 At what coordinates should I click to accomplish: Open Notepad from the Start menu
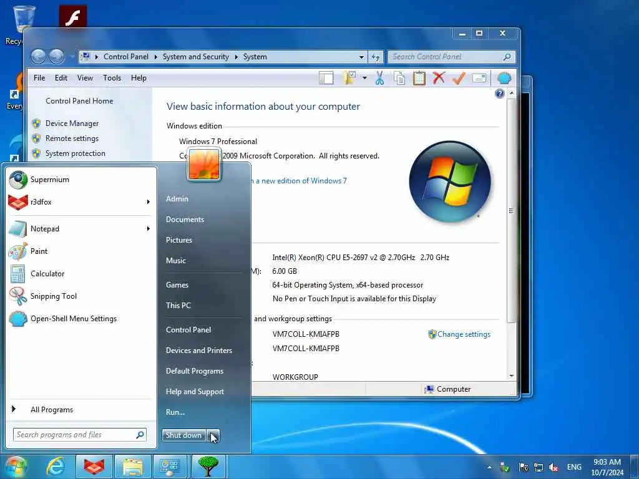tap(76, 229)
